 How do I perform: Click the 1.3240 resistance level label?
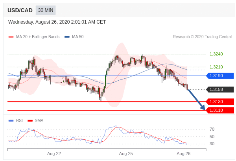coord(216,54)
